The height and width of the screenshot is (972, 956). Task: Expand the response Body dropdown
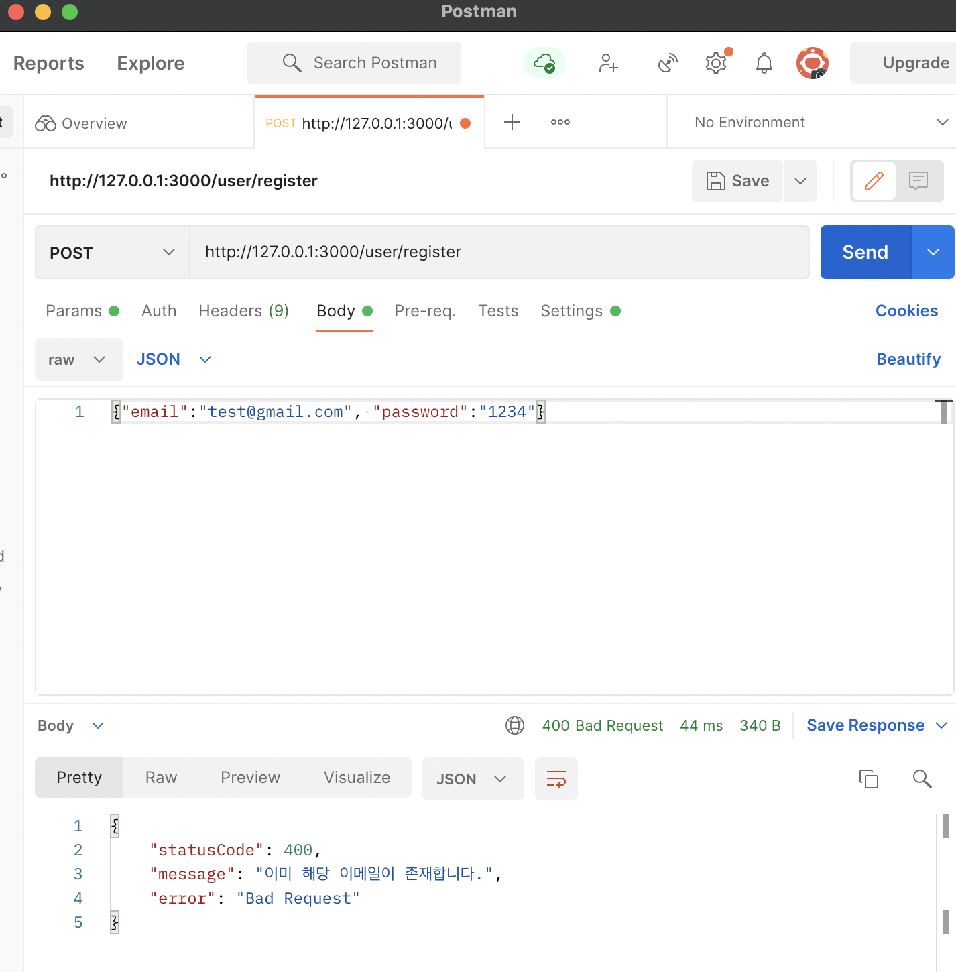pyautogui.click(x=71, y=725)
